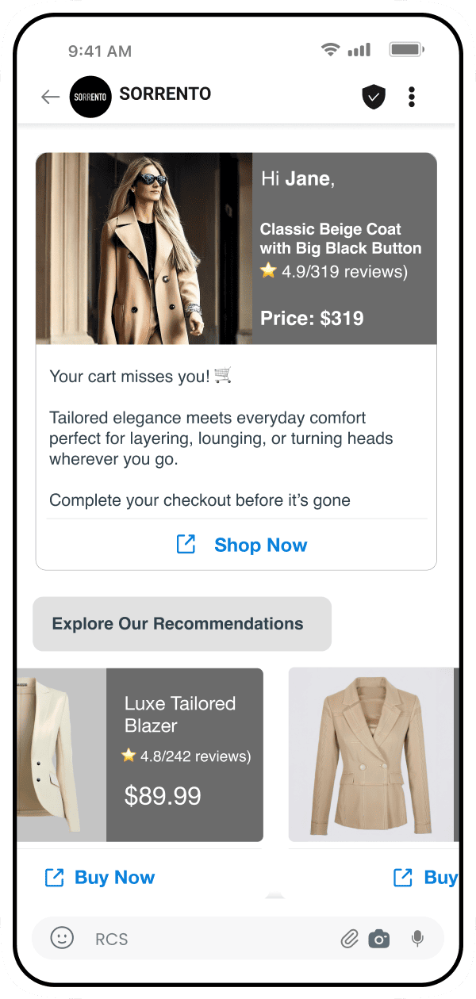Click the Shop Now external link icon
Image resolution: width=476 pixels, height=999 pixels.
click(186, 544)
